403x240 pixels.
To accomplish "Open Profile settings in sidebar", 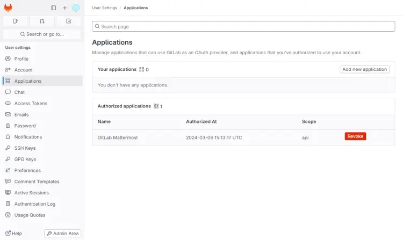I will [21, 59].
